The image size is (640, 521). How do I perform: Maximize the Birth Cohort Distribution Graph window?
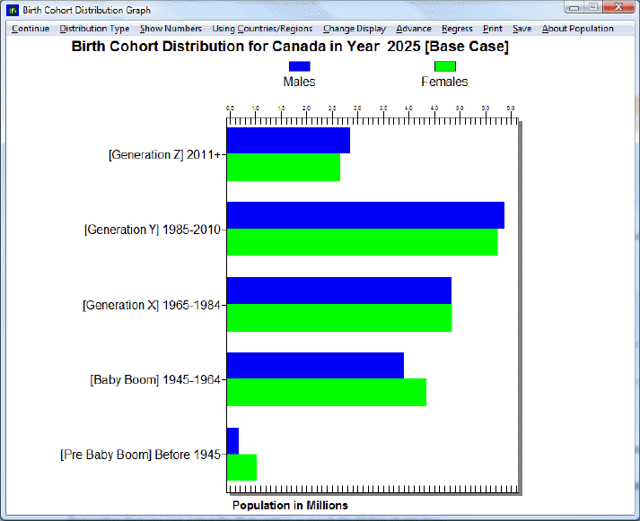point(593,7)
